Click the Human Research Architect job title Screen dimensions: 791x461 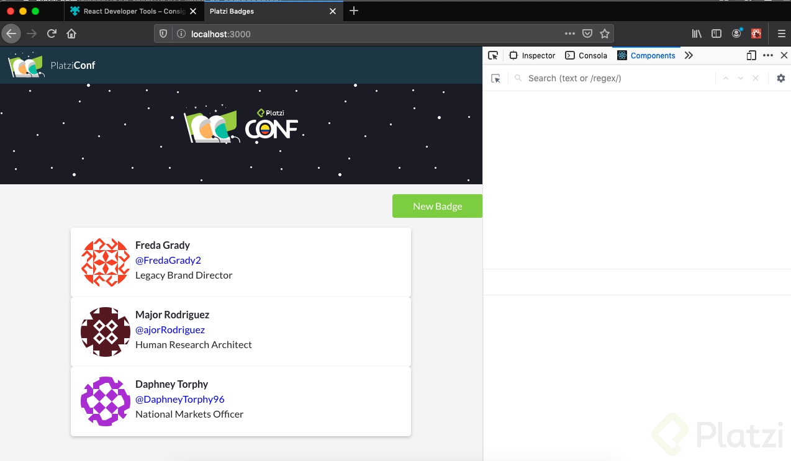[x=194, y=344]
